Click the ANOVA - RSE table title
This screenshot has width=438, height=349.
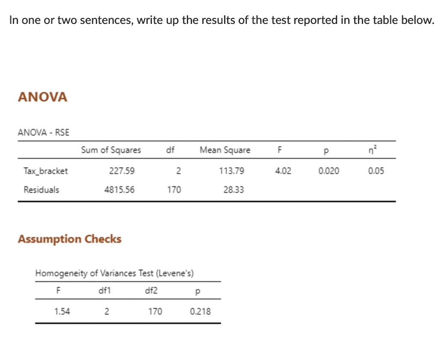[x=44, y=132]
